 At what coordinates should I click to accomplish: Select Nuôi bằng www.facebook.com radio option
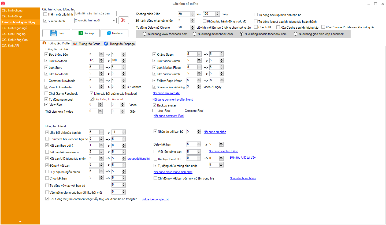tap(145, 34)
